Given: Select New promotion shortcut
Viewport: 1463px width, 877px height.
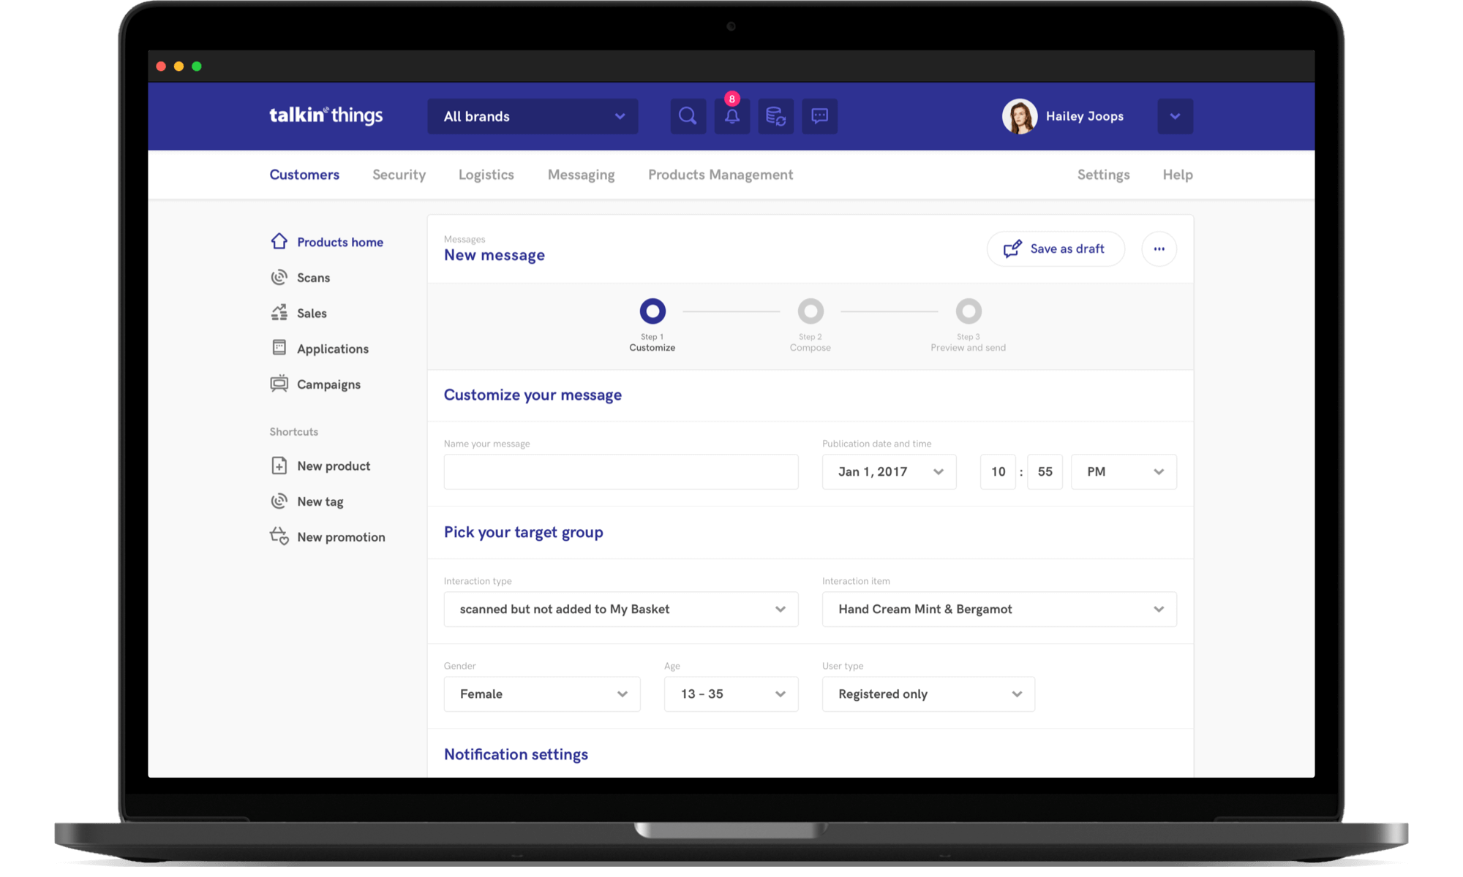Looking at the screenshot, I should point(341,537).
